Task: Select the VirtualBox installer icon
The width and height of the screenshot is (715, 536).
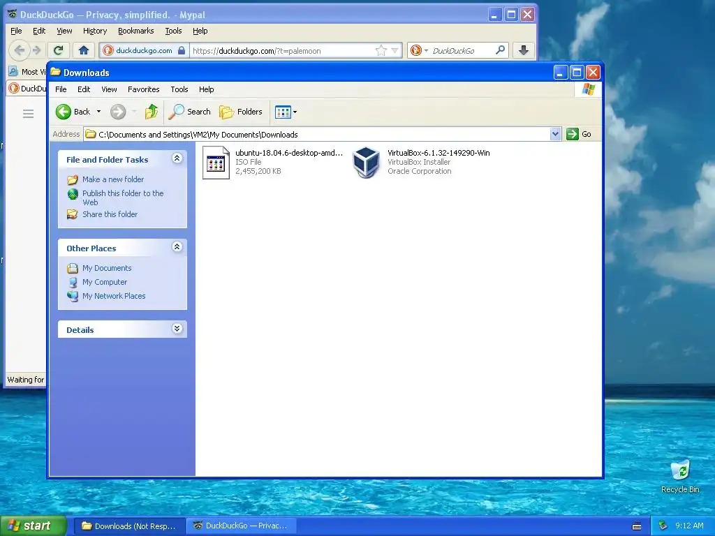Action: 366,162
